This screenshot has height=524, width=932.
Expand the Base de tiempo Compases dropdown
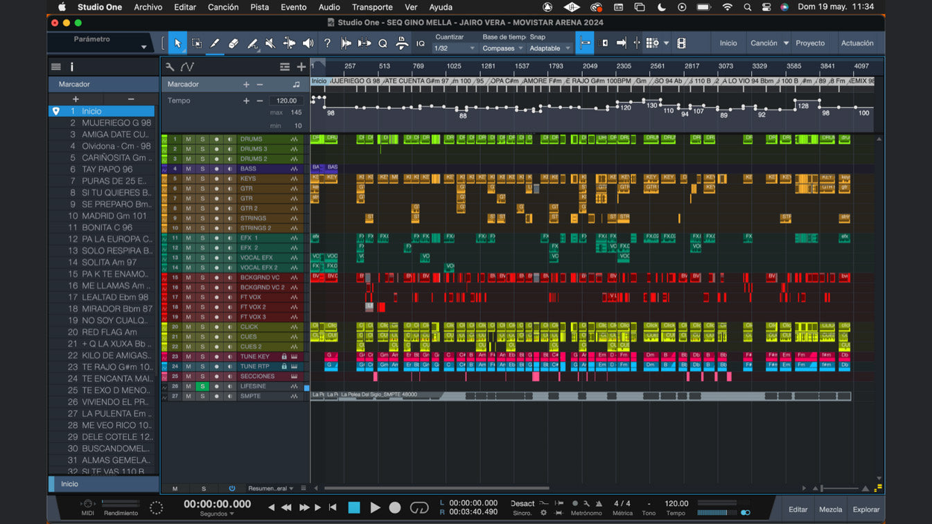[502, 49]
